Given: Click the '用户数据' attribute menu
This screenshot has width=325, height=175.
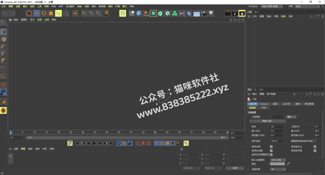Looking at the screenshot, I should click(271, 94).
